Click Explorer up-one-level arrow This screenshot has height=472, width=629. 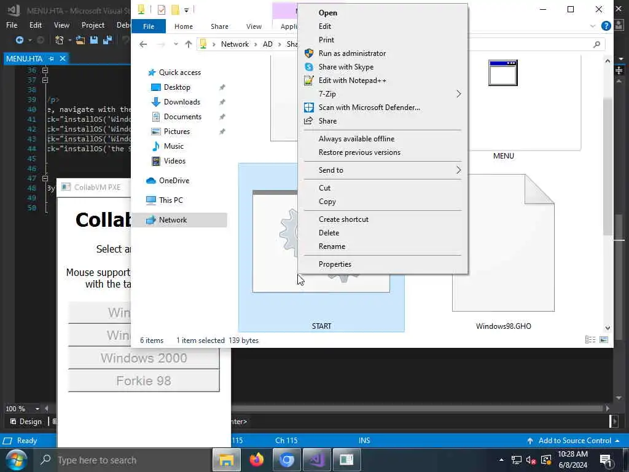pyautogui.click(x=188, y=44)
